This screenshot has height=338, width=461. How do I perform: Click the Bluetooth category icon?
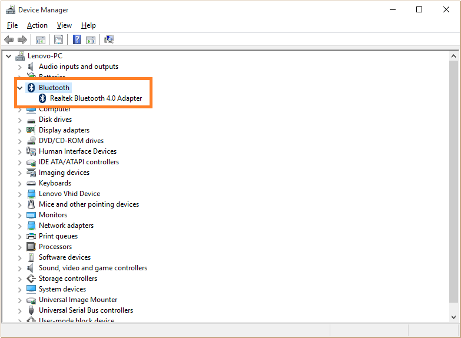(x=31, y=88)
